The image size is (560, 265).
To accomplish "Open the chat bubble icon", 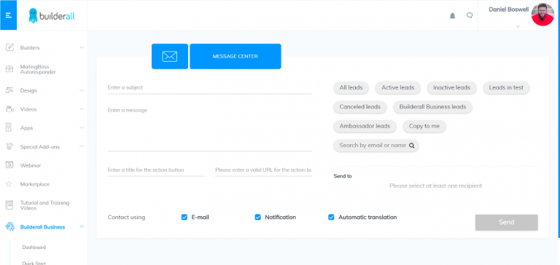I will coord(470,15).
